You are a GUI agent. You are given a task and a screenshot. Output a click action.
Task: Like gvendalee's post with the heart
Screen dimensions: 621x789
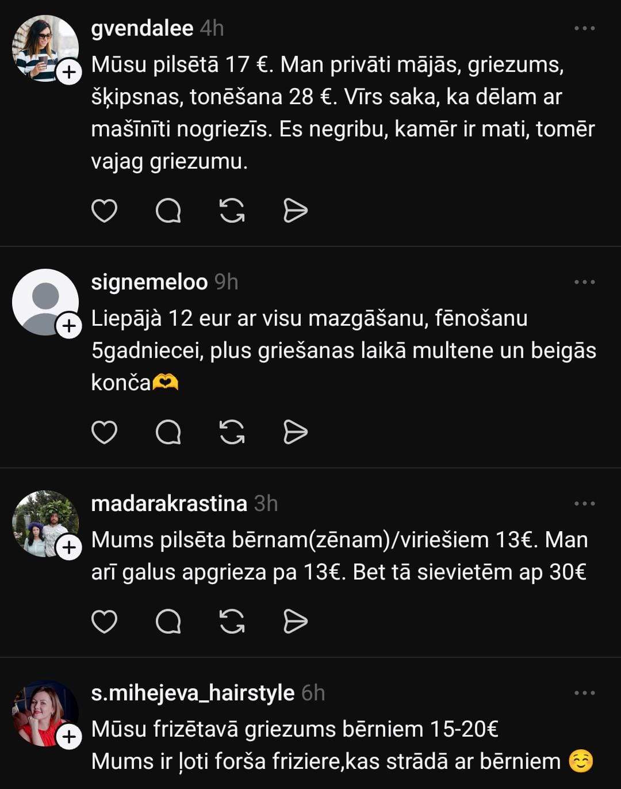coord(104,211)
